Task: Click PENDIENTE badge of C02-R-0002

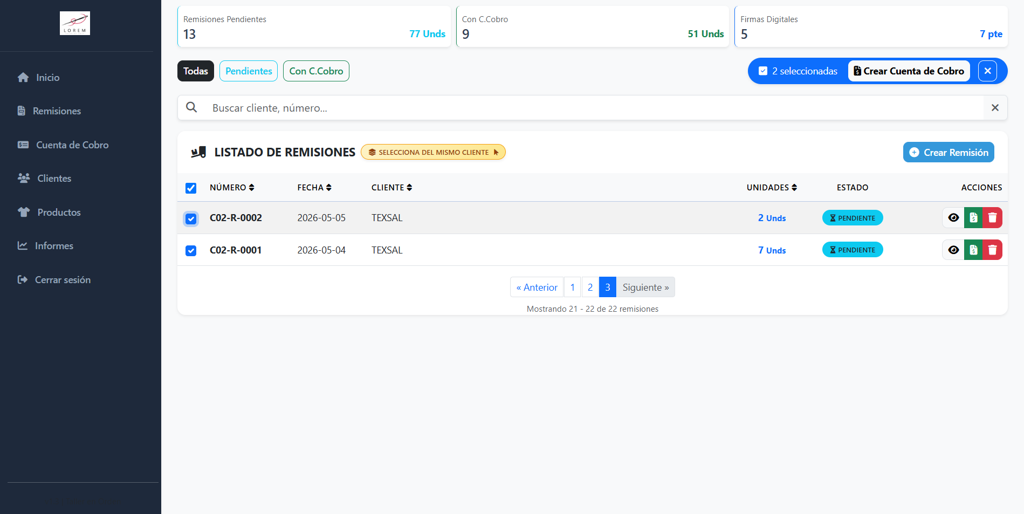Action: [x=853, y=218]
